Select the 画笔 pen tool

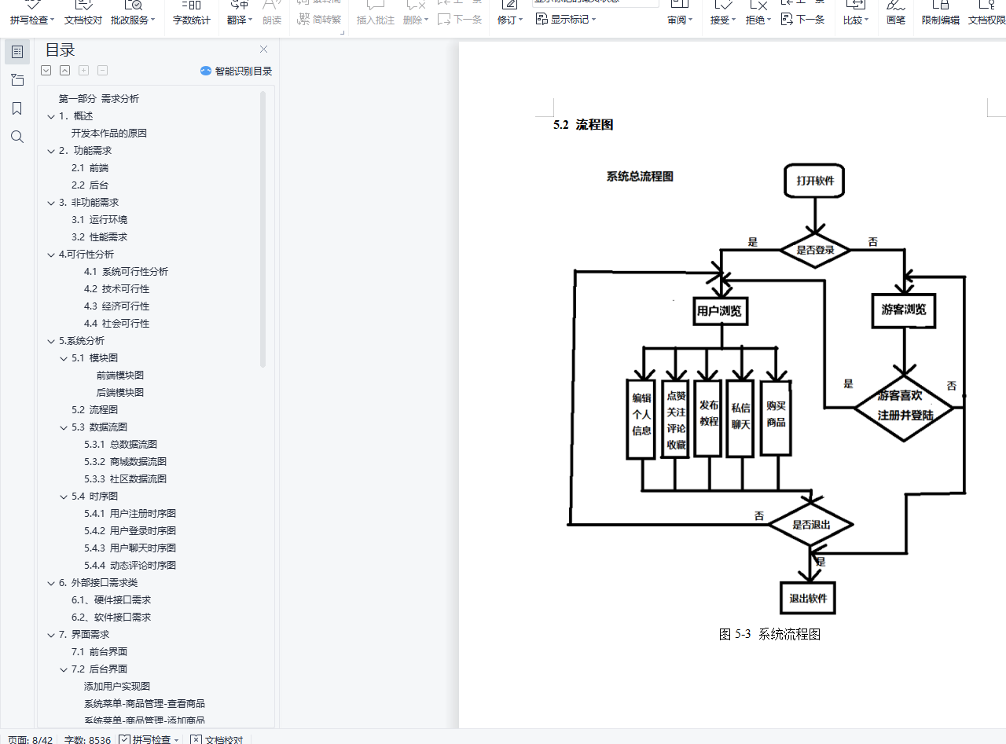(x=896, y=13)
